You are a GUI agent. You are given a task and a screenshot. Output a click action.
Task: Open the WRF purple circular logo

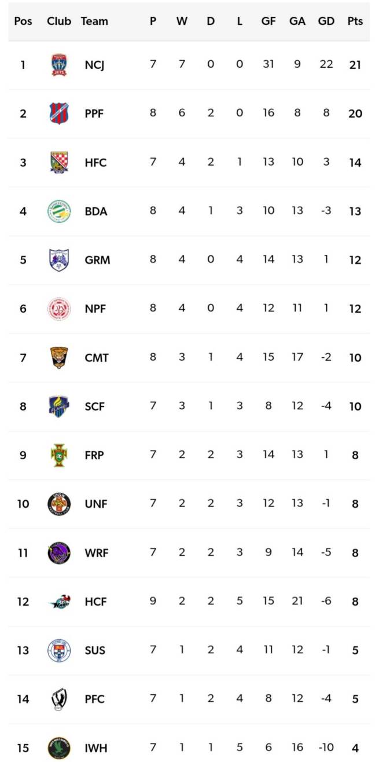pos(59,553)
